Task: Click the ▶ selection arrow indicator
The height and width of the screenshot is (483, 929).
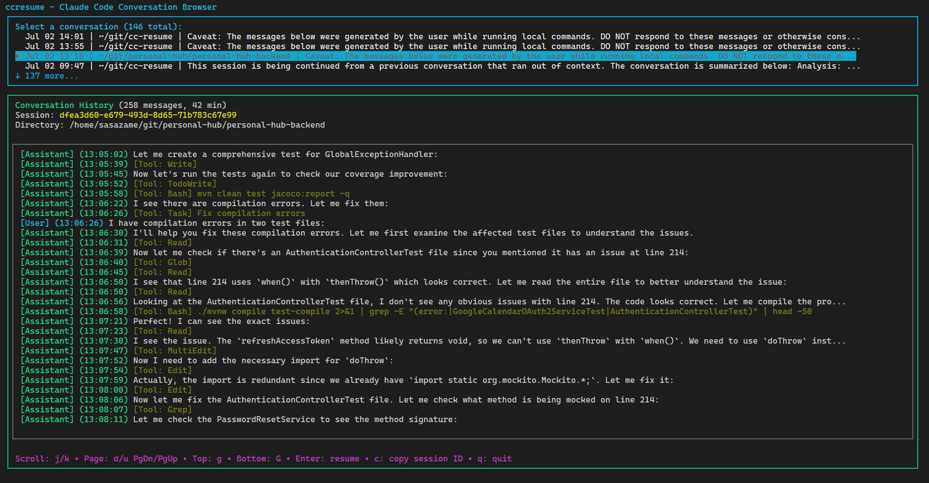Action: pos(17,56)
